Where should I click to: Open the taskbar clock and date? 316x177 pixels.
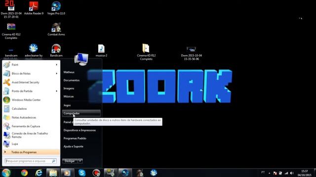tap(305, 173)
